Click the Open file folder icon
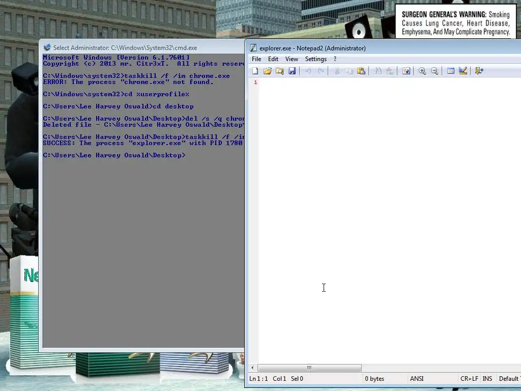Image resolution: width=521 pixels, height=391 pixels. pyautogui.click(x=268, y=71)
